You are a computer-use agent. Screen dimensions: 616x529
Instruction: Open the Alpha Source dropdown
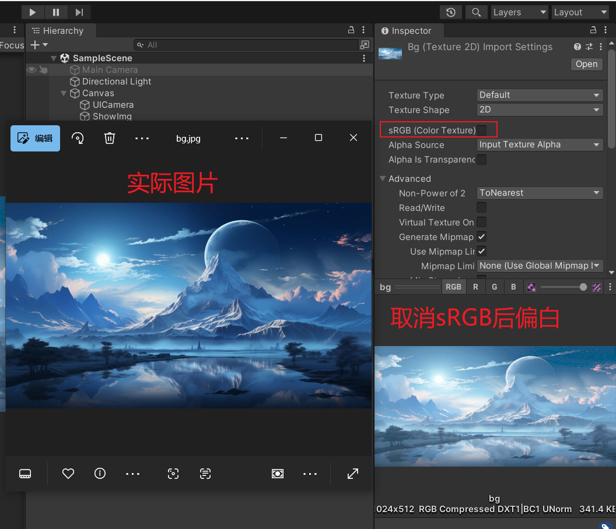point(539,144)
